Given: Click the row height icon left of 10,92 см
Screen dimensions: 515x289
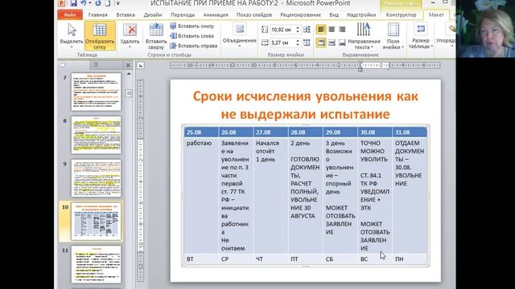Looking at the screenshot, I should pos(265,30).
